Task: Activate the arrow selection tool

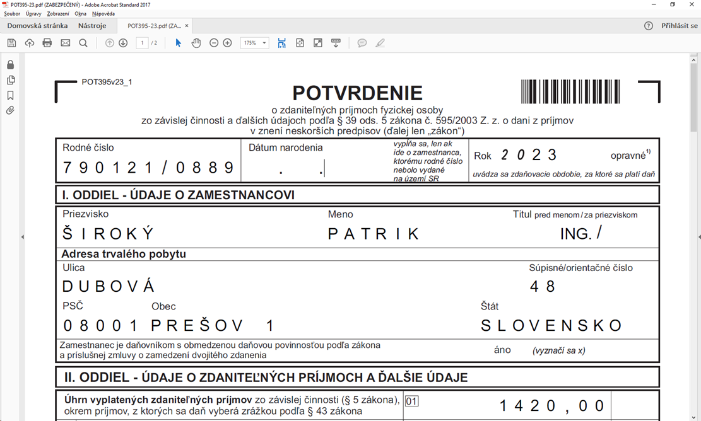Action: point(179,43)
